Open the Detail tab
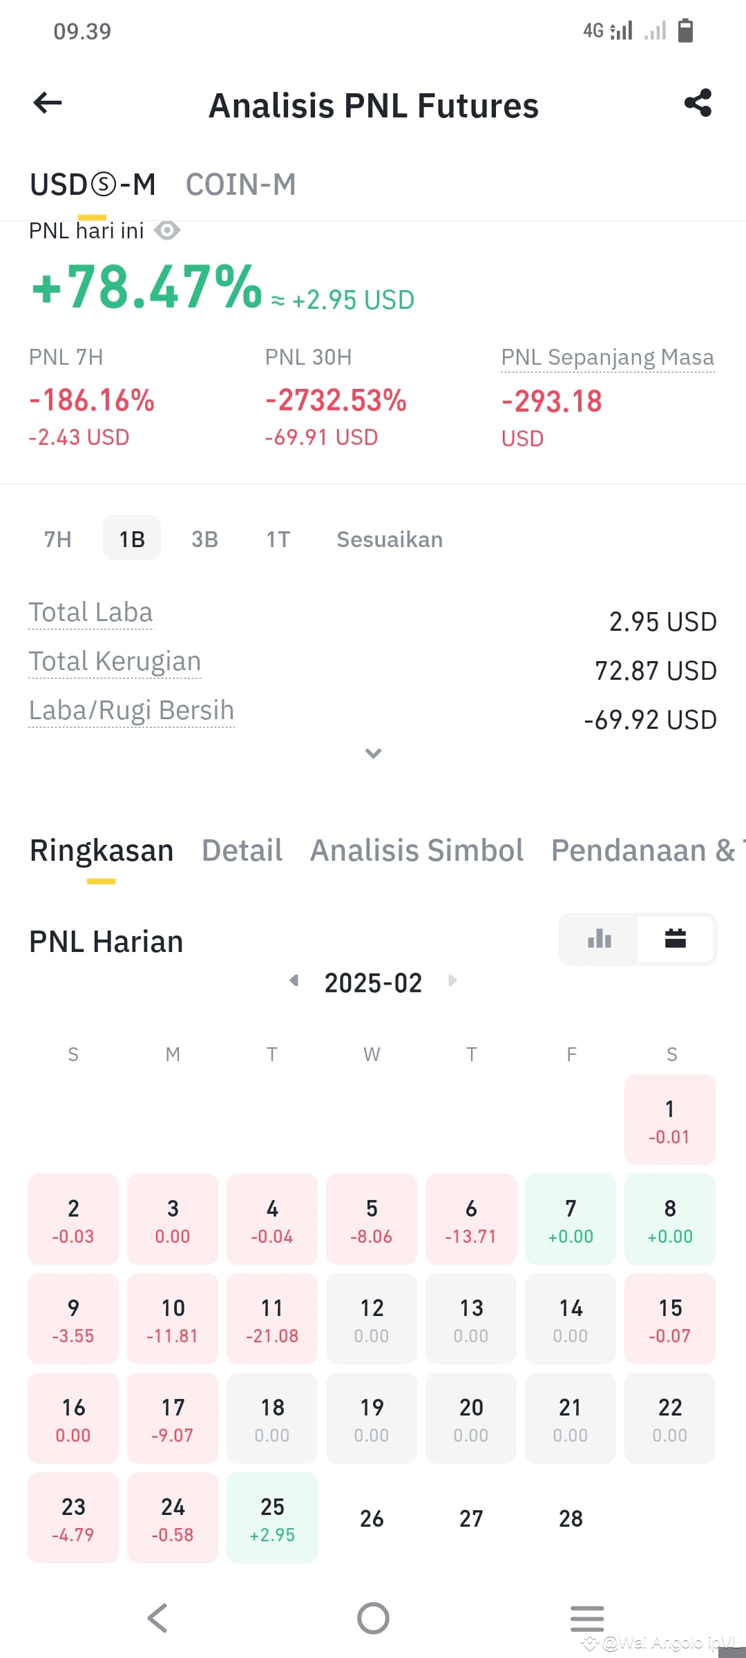 (242, 850)
